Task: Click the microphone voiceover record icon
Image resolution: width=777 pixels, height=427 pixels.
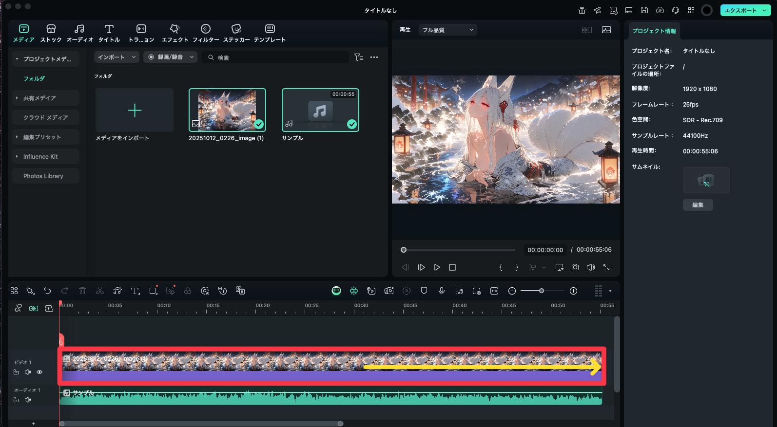Action: point(441,291)
